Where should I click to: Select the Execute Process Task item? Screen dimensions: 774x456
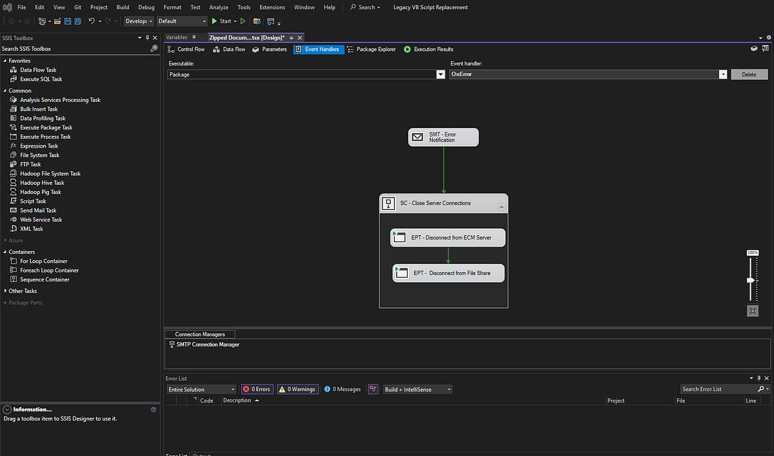tap(41, 137)
